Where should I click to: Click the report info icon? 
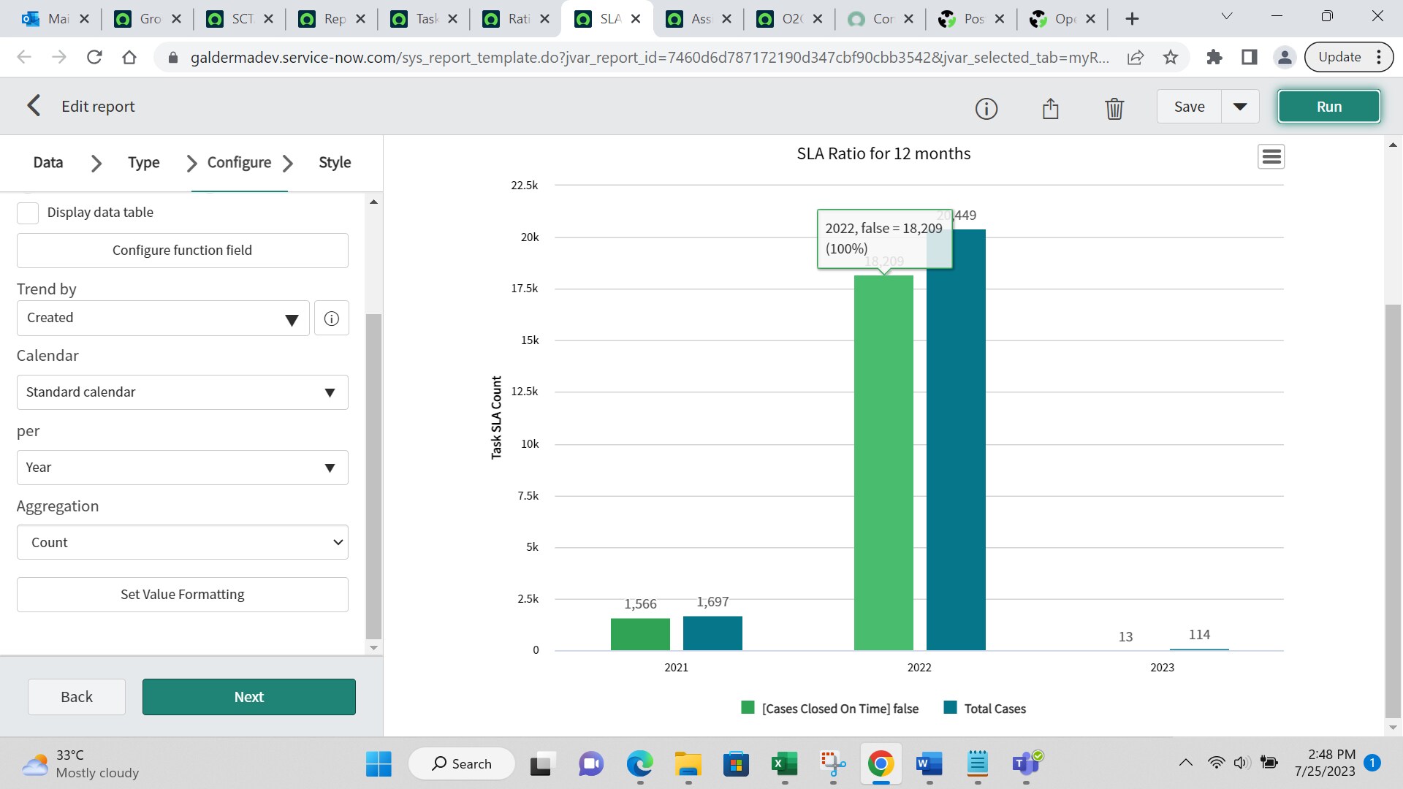[986, 108]
